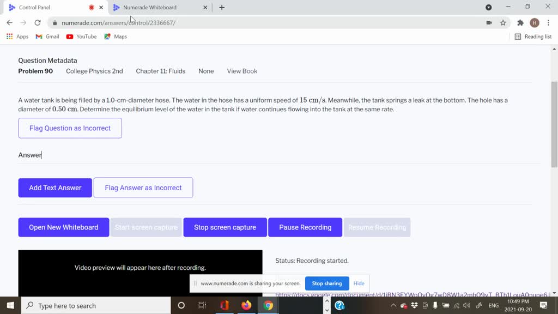
Task: Click the Stop sharing button
Action: click(x=327, y=283)
